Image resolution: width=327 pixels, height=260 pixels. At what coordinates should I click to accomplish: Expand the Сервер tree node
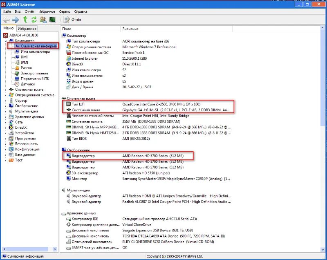6,101
